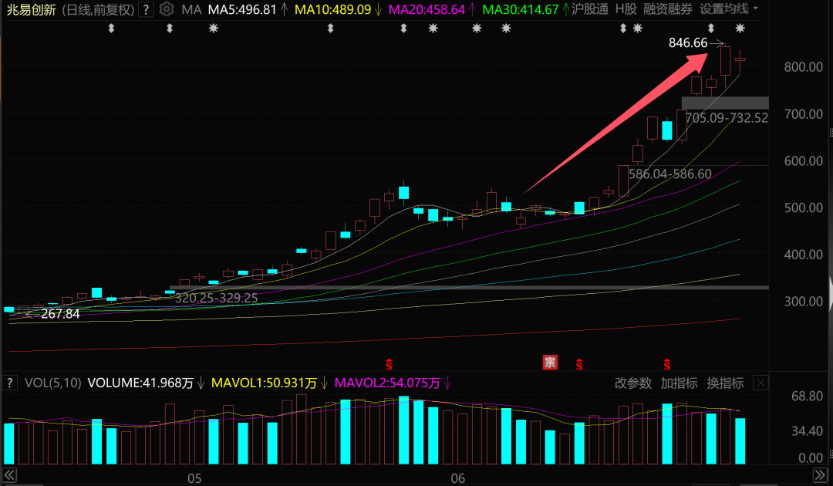Select the MA30:414.67 value

pyautogui.click(x=521, y=9)
